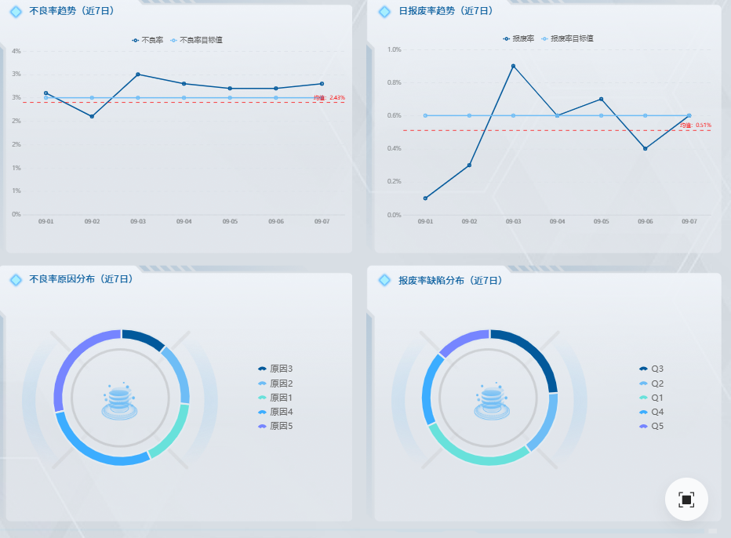The height and width of the screenshot is (538, 731).
Task: Click database icon in 不良率原因分布 donut
Action: pyautogui.click(x=119, y=402)
